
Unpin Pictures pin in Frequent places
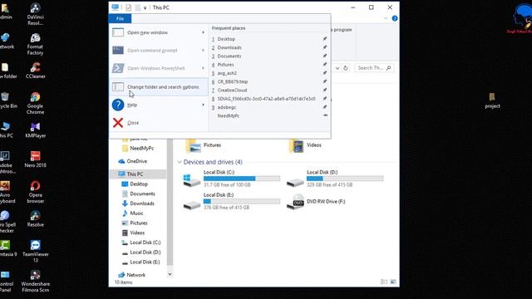point(325,65)
